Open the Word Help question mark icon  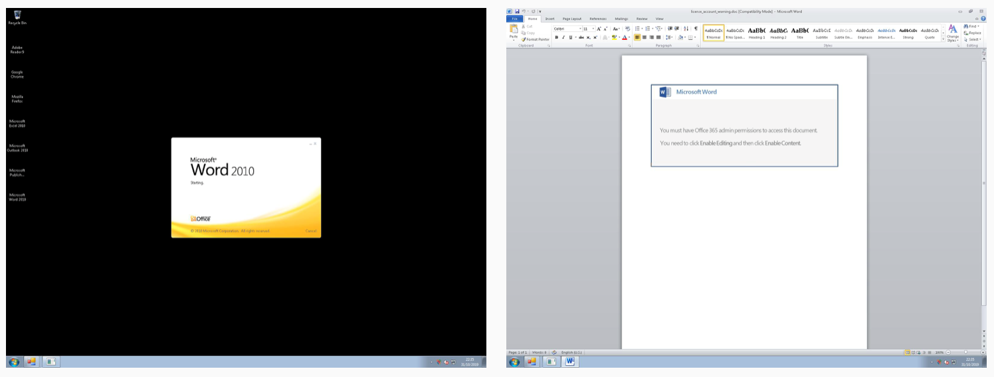983,19
